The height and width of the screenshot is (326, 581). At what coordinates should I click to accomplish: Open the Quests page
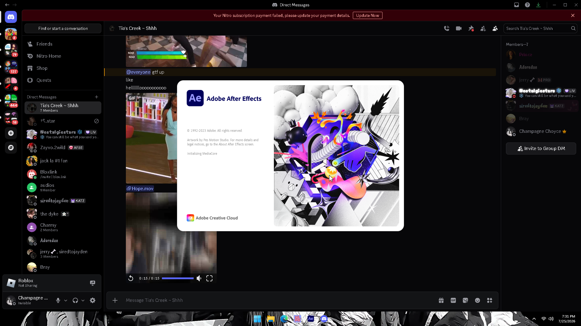63,80
